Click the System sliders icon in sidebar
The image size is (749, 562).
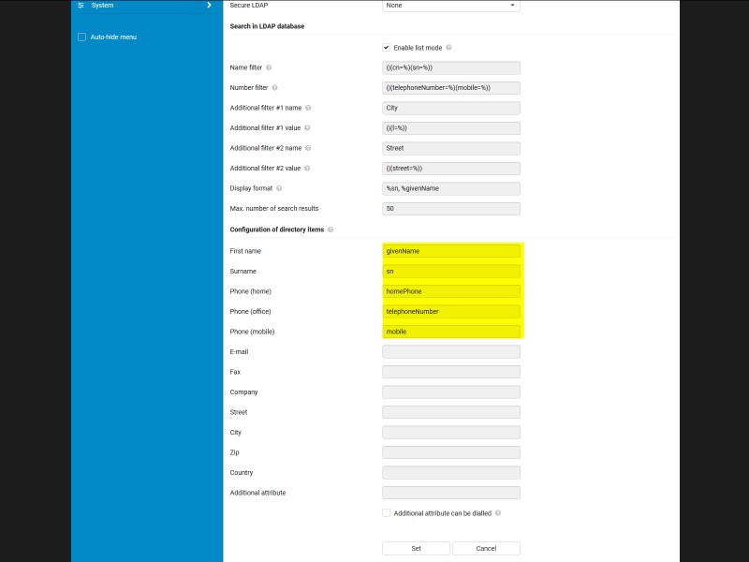(81, 6)
